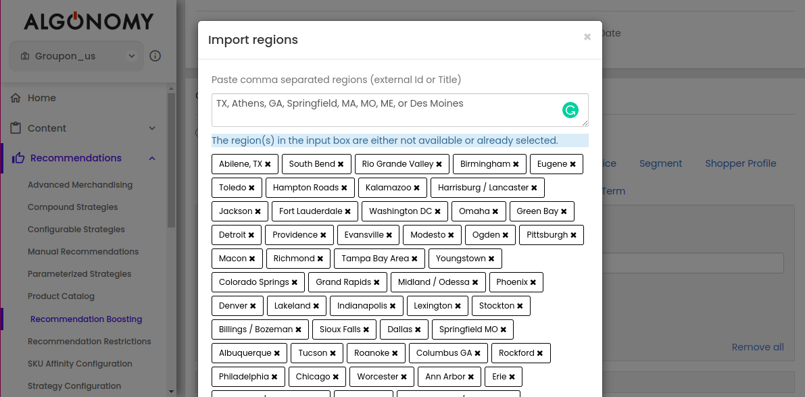The height and width of the screenshot is (397, 805).
Task: Click the Remove all link
Action: pyautogui.click(x=758, y=347)
